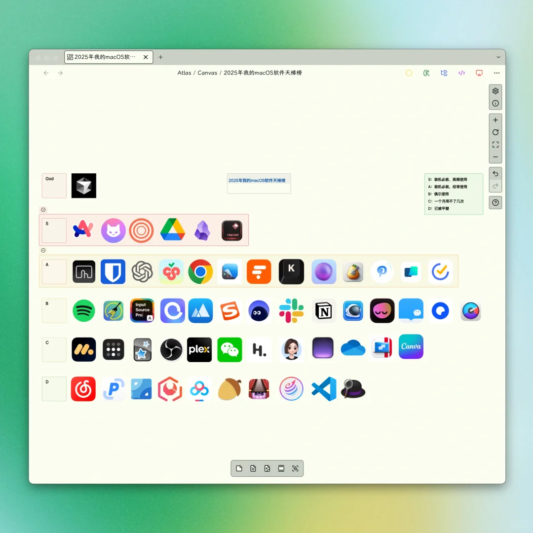Zoom in with plus button
This screenshot has width=533, height=533.
[x=495, y=120]
